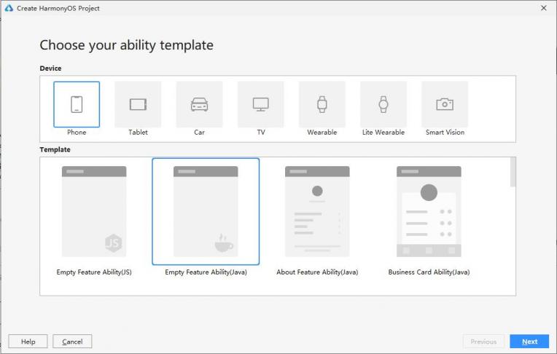Click the Empty Feature Ability(Java) caption
557x354 pixels.
[206, 272]
